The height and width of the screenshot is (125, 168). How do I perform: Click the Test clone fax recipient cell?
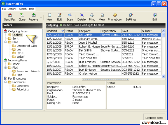pyautogui.click(x=89, y=58)
